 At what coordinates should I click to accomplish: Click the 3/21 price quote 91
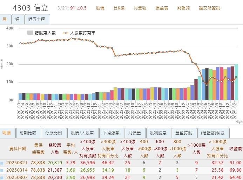[72, 8]
